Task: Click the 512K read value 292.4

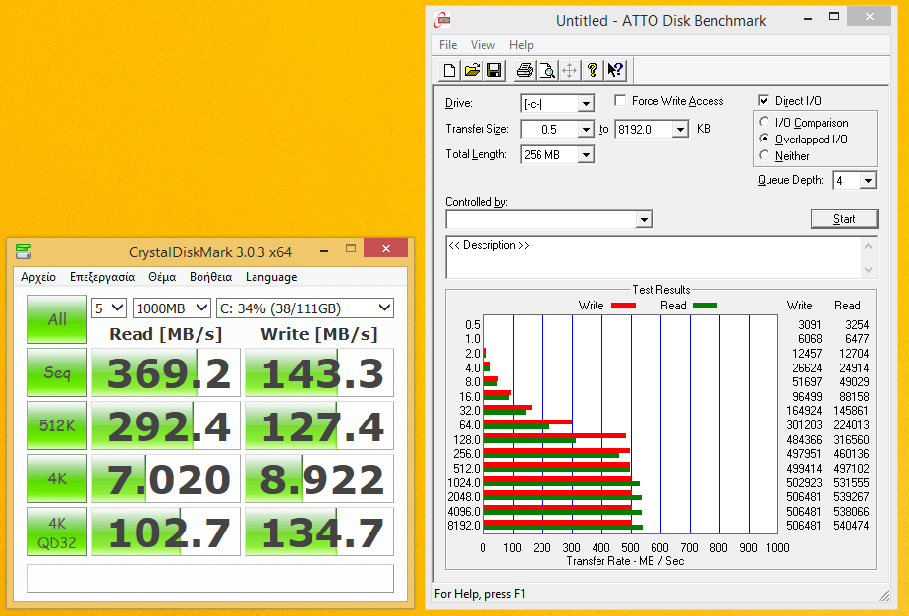Action: tap(166, 425)
